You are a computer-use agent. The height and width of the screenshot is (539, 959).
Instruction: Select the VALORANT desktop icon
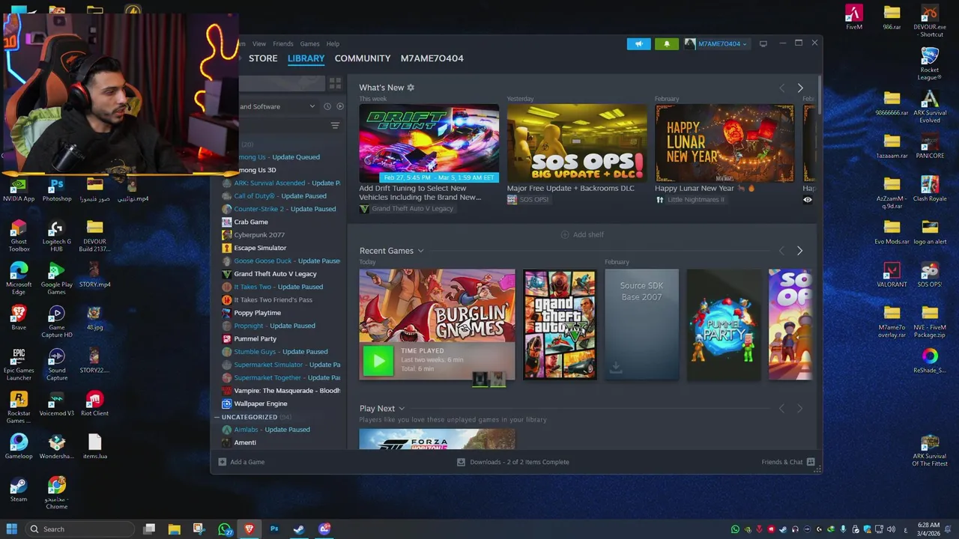pyautogui.click(x=892, y=275)
